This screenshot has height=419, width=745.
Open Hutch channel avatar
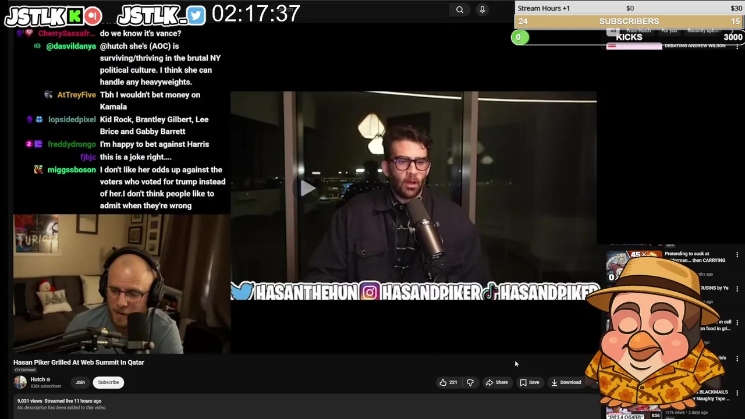(x=20, y=382)
